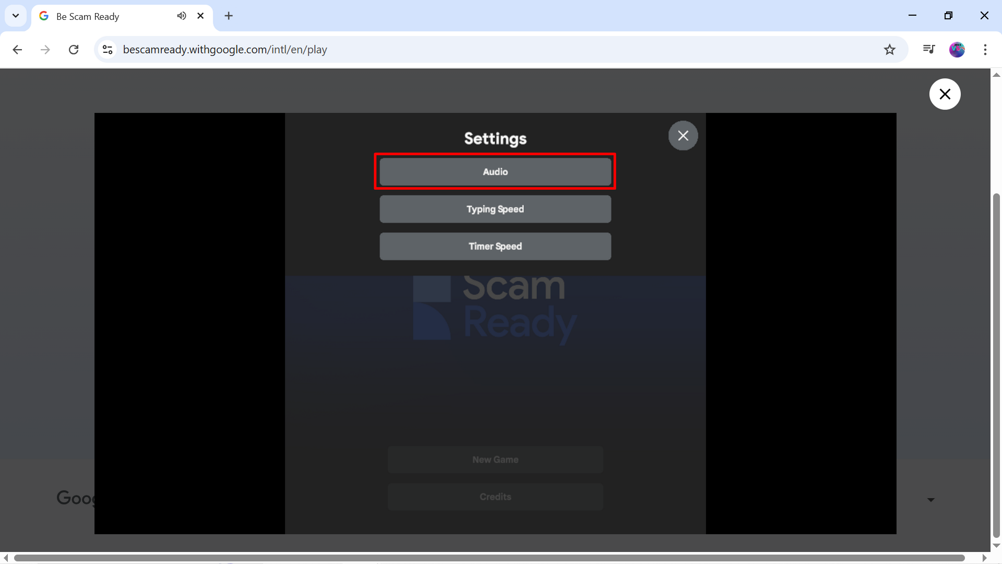The image size is (1002, 564).
Task: Close the game overlay with the white X
Action: (945, 94)
